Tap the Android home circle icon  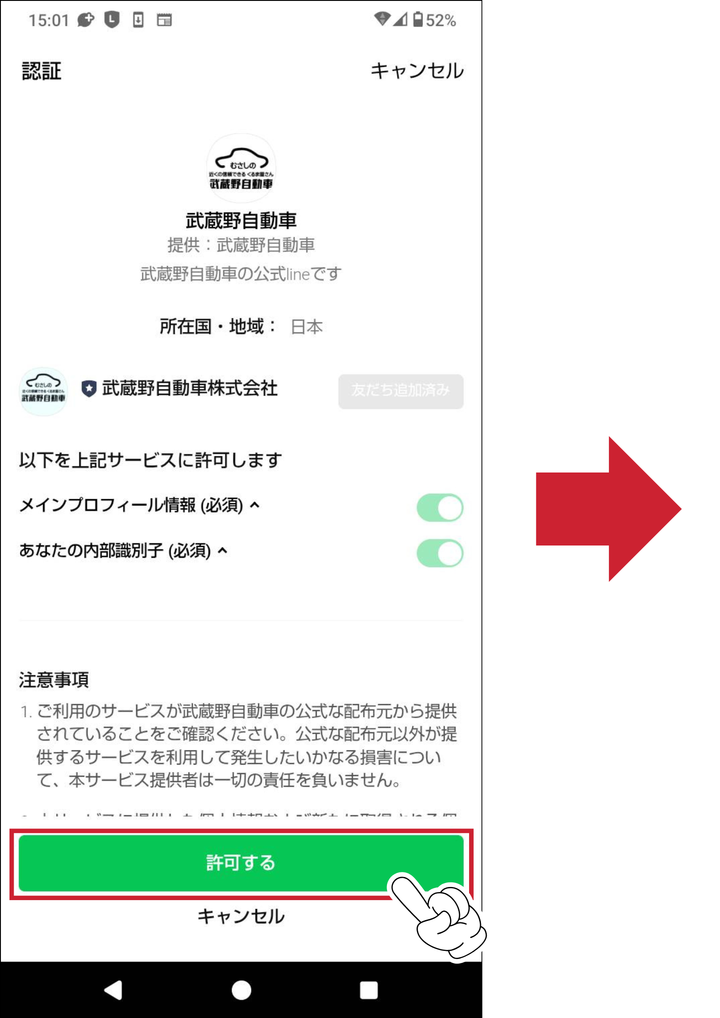[241, 990]
